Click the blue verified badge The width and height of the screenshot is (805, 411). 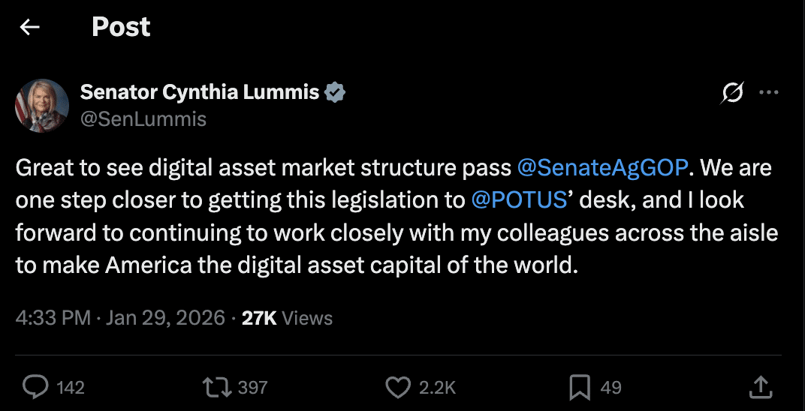pos(335,93)
